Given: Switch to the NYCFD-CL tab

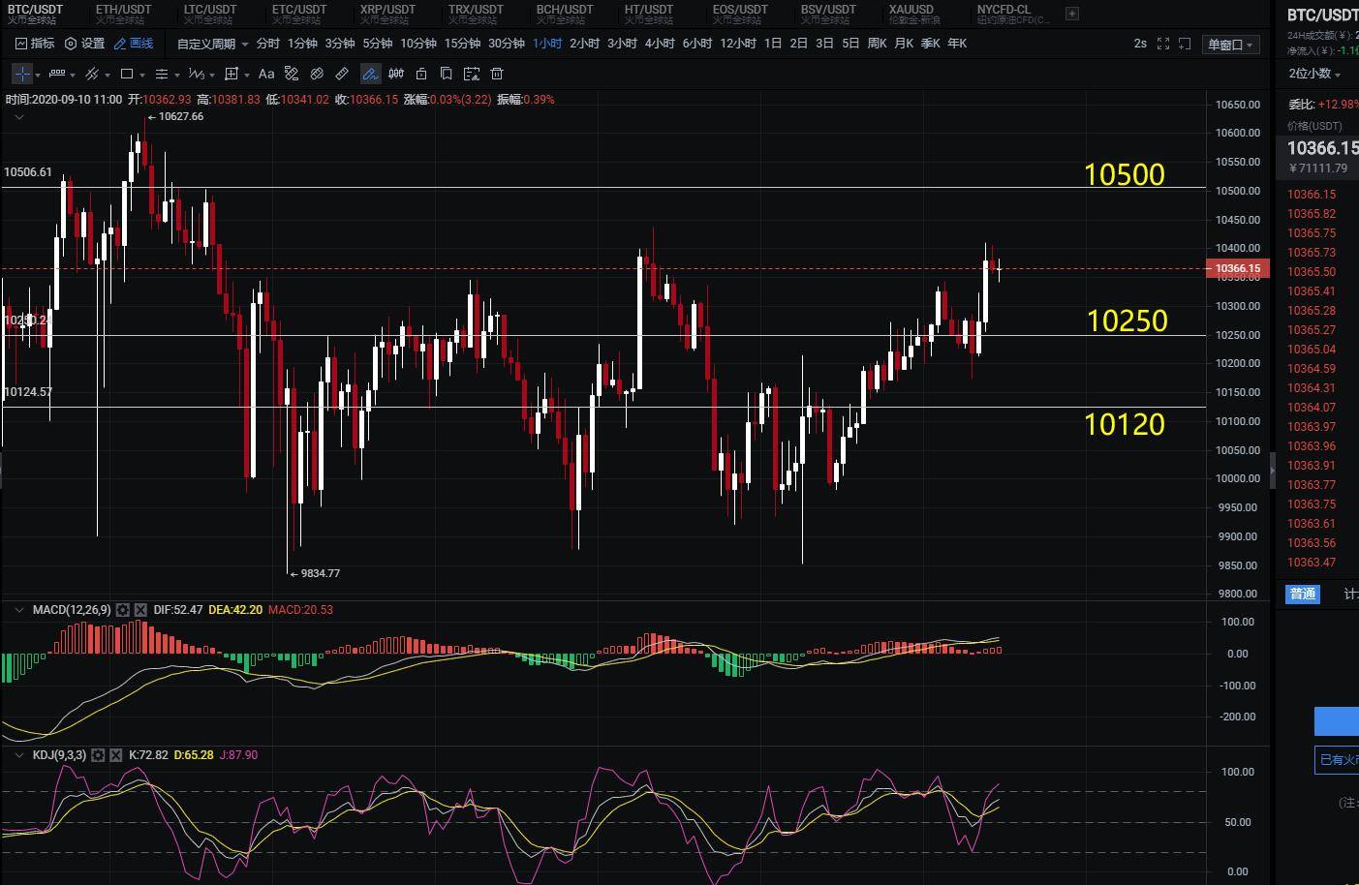Looking at the screenshot, I should pos(1012,14).
